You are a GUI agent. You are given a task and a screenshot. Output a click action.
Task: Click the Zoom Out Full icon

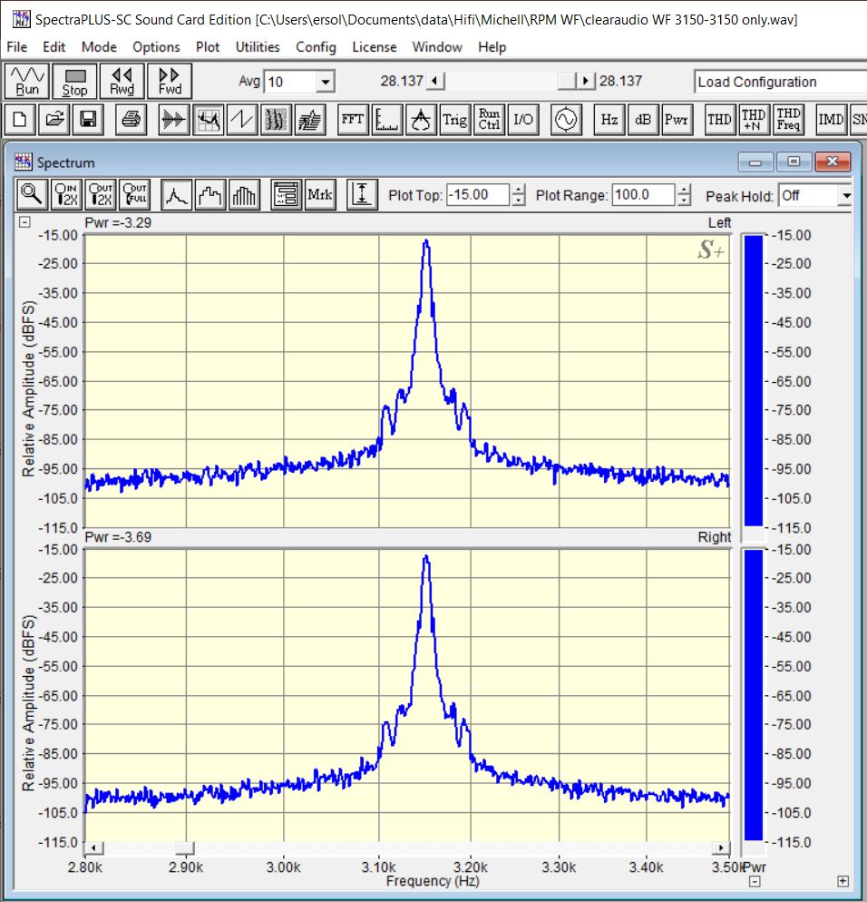tap(135, 194)
